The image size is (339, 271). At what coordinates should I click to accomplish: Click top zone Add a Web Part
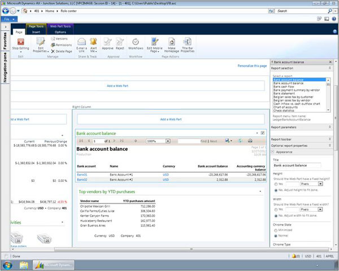(118, 86)
